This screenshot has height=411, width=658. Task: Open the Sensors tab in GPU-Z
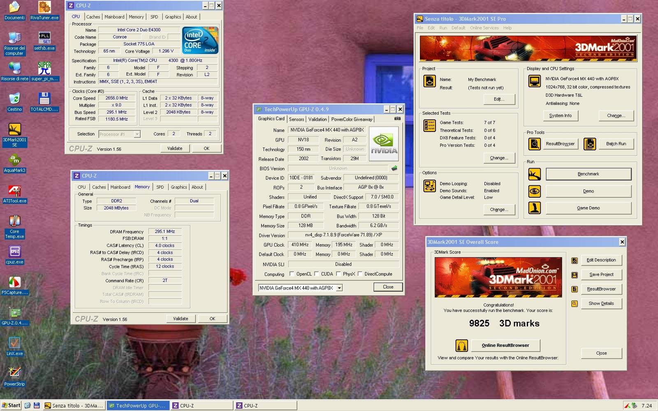(297, 119)
